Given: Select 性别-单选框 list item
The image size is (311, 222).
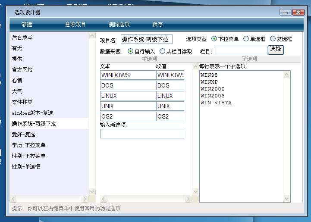Looking at the screenshot, I should pyautogui.click(x=49, y=166).
